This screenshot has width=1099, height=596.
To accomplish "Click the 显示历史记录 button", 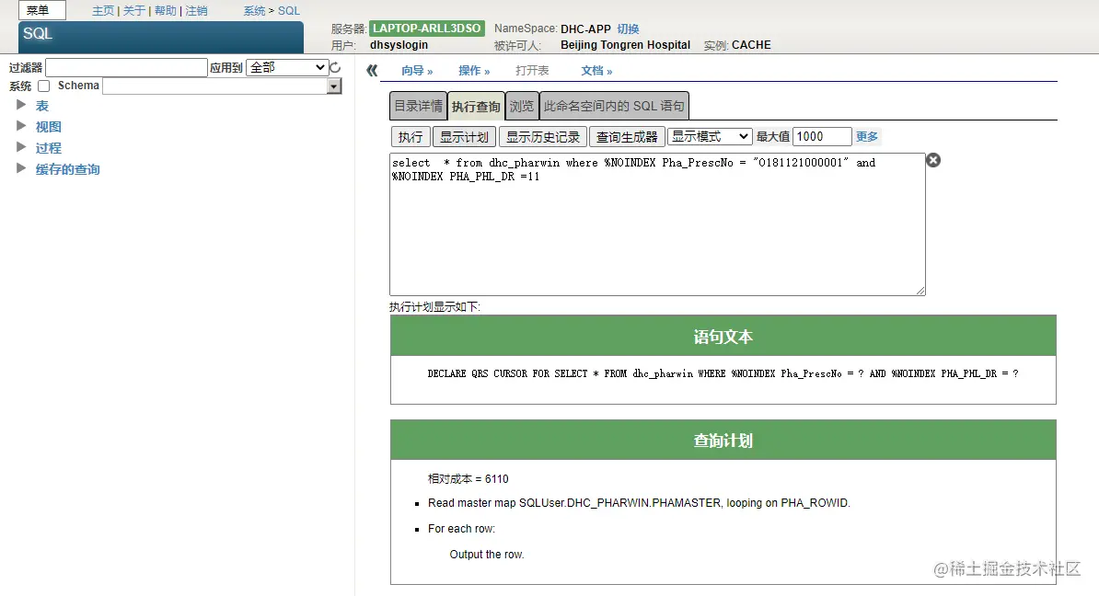I will [543, 136].
